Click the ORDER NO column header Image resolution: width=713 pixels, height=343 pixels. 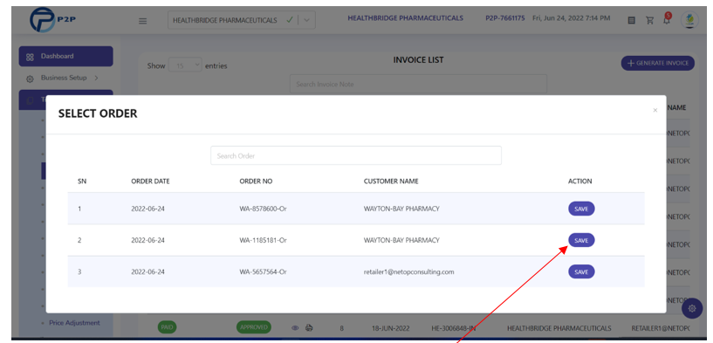(256, 181)
